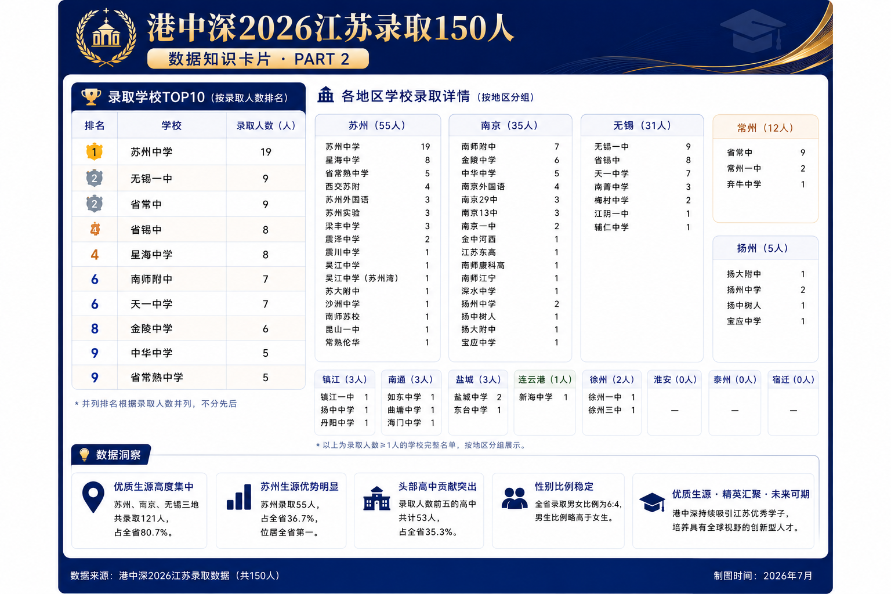
Task: Click the trophy icon beside 录取学校TOP10
Action: pyautogui.click(x=90, y=97)
